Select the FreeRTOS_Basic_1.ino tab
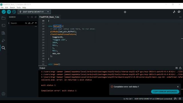Image resolution: width=183 pixels, height=103 pixels. [49, 17]
